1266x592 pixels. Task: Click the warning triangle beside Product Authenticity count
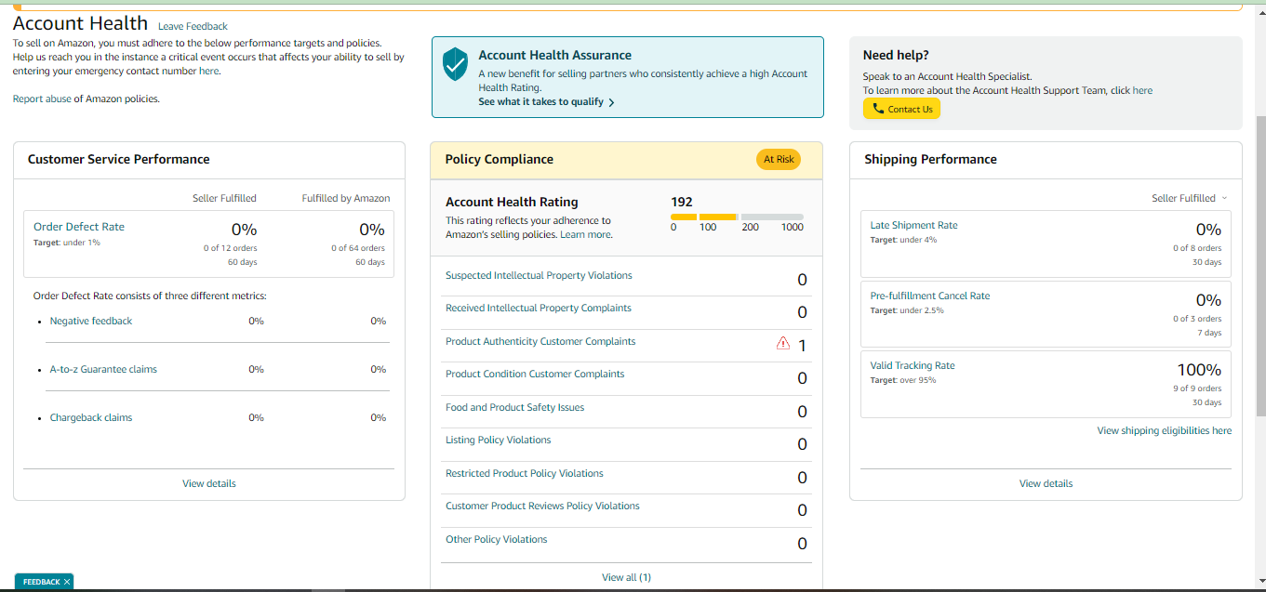[x=783, y=344]
